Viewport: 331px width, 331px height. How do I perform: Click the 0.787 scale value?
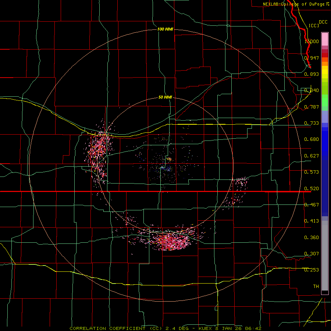coord(312,107)
